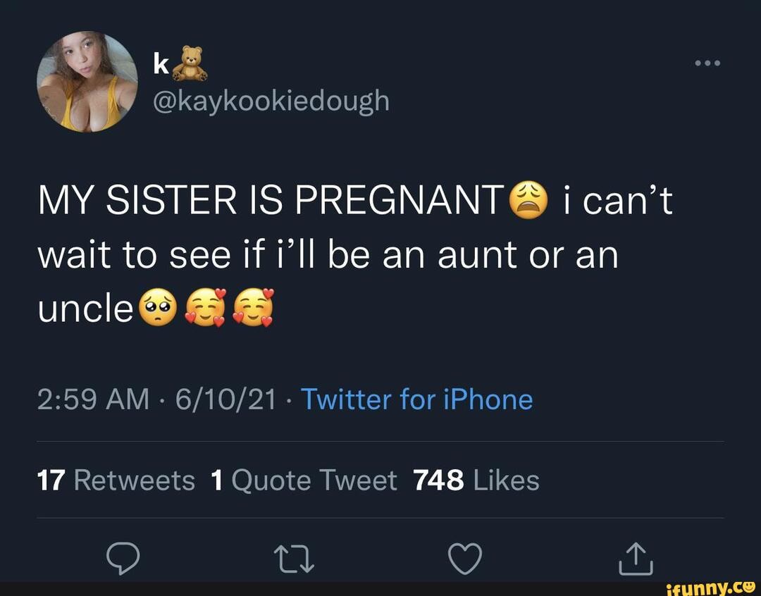This screenshot has height=596, width=761.
Task: Like the tweet with the heart icon
Action: pyautogui.click(x=465, y=558)
